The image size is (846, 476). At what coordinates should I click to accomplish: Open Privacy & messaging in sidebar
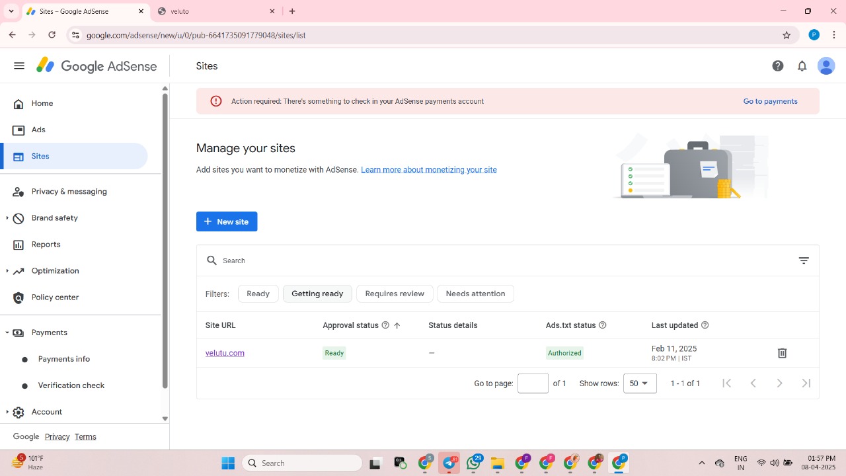(x=74, y=192)
